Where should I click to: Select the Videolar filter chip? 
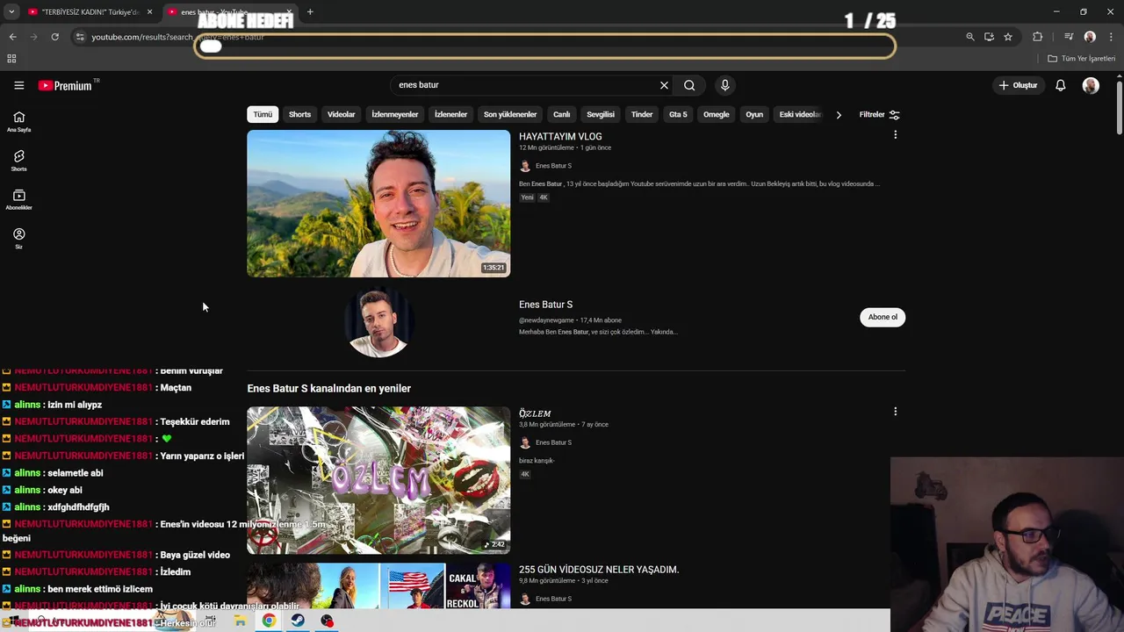pos(341,114)
